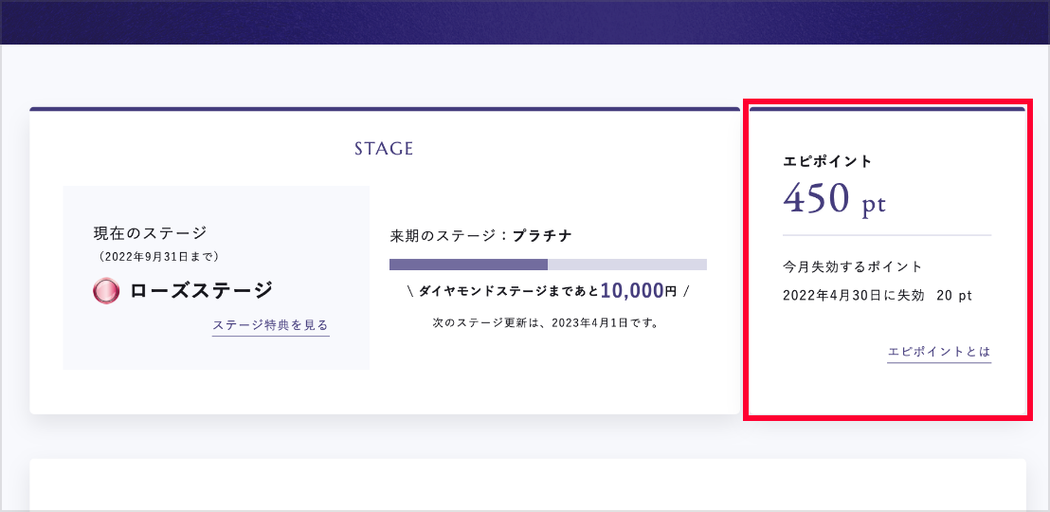1050x512 pixels.
Task: Open the エピポイントとは link
Action: 938,352
